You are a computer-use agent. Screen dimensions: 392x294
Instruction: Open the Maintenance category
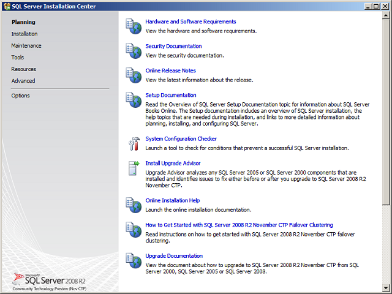pyautogui.click(x=26, y=46)
